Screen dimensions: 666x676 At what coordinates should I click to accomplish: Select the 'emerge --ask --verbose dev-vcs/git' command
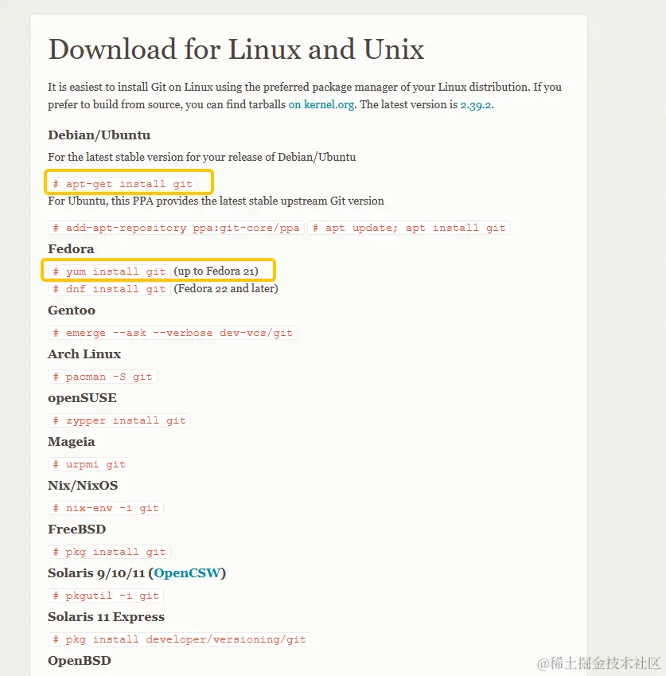point(173,333)
